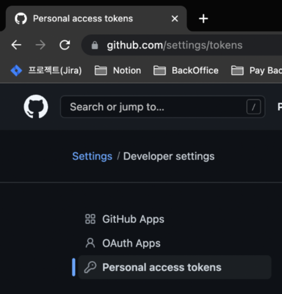Screen dimensions: 282x294
Task: Click the Developer settings breadcrumb text
Action: 169,156
